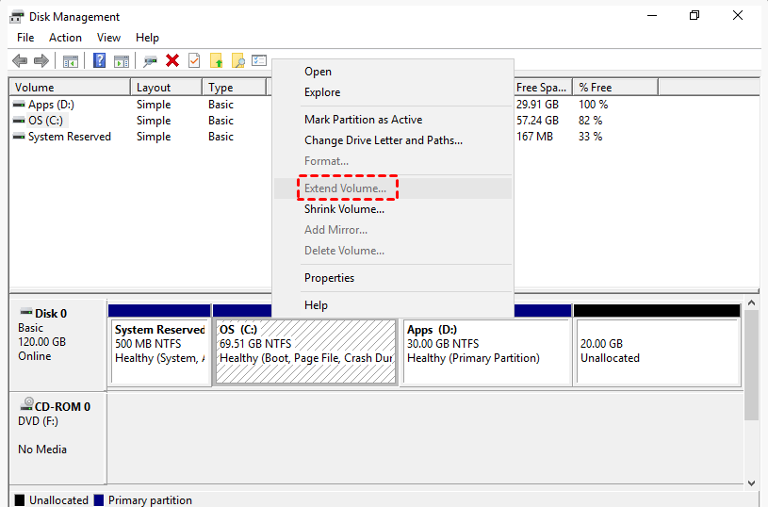This screenshot has height=507, width=768.
Task: Open the File menu
Action: [25, 38]
